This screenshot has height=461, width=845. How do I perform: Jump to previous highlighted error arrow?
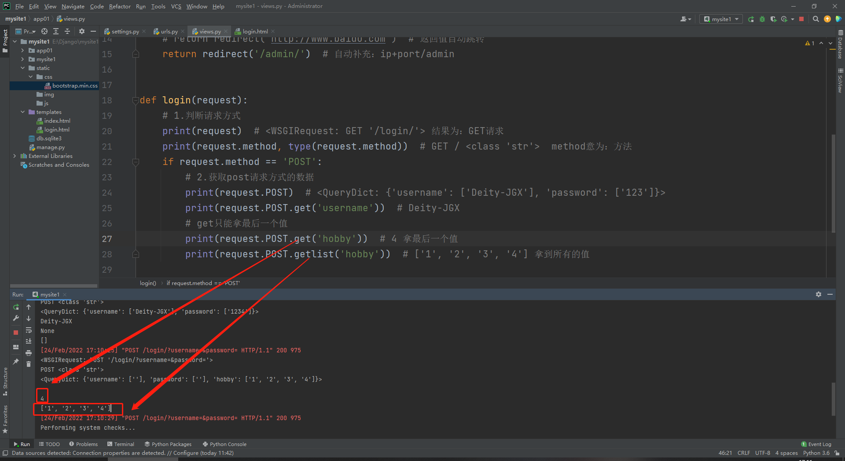(821, 43)
